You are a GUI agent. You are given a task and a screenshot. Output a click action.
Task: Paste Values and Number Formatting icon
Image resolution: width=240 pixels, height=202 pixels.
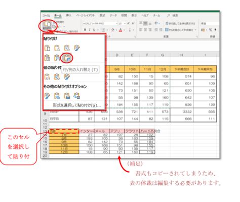(x=57, y=77)
